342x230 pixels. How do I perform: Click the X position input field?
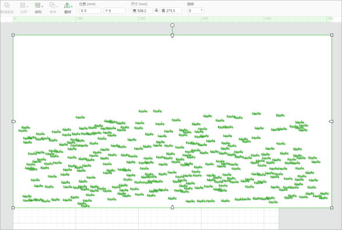[x=90, y=10]
